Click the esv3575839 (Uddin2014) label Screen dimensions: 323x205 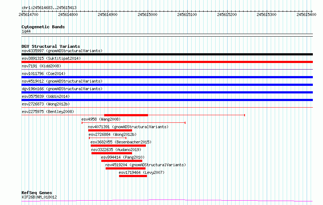(x=46, y=96)
